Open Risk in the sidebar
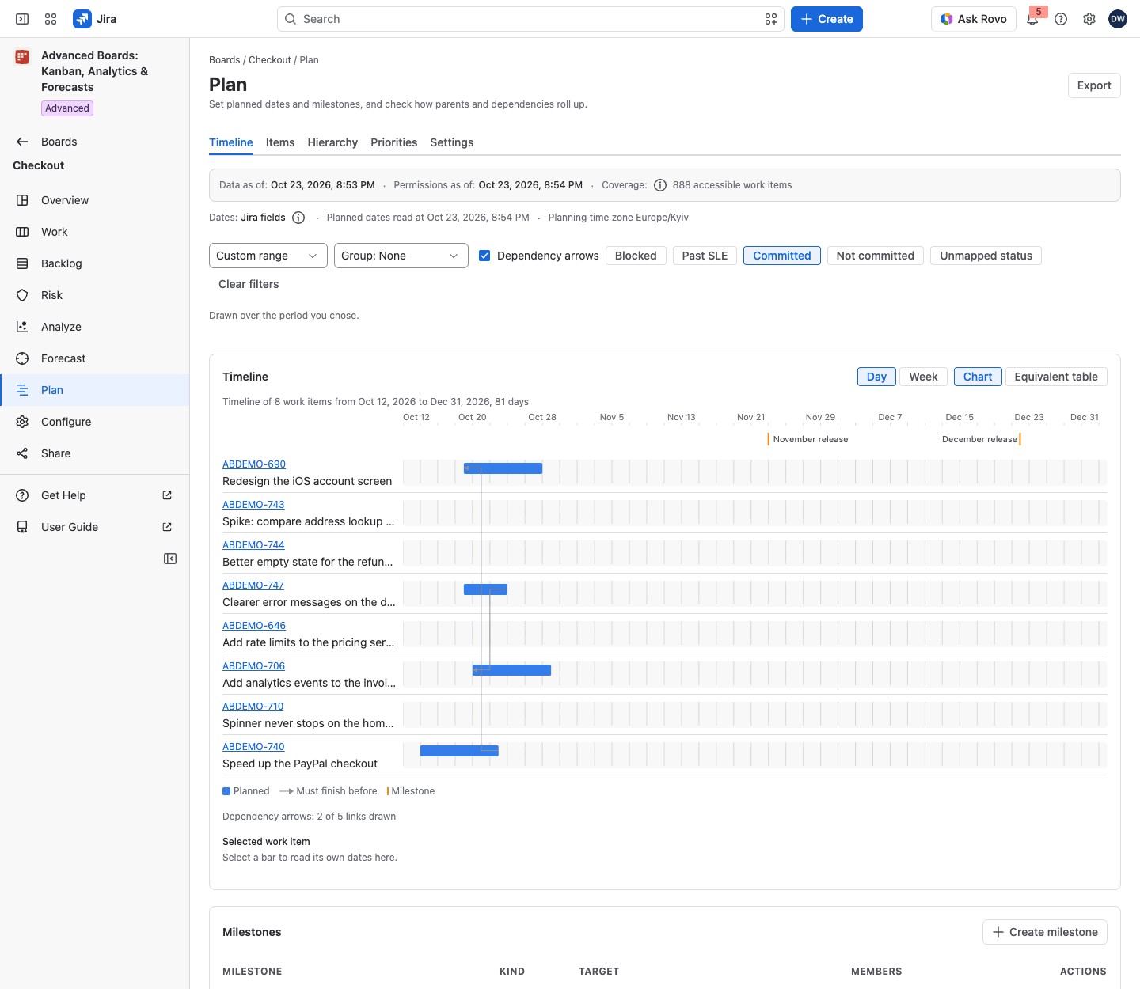This screenshot has height=989, width=1140. coord(95,295)
